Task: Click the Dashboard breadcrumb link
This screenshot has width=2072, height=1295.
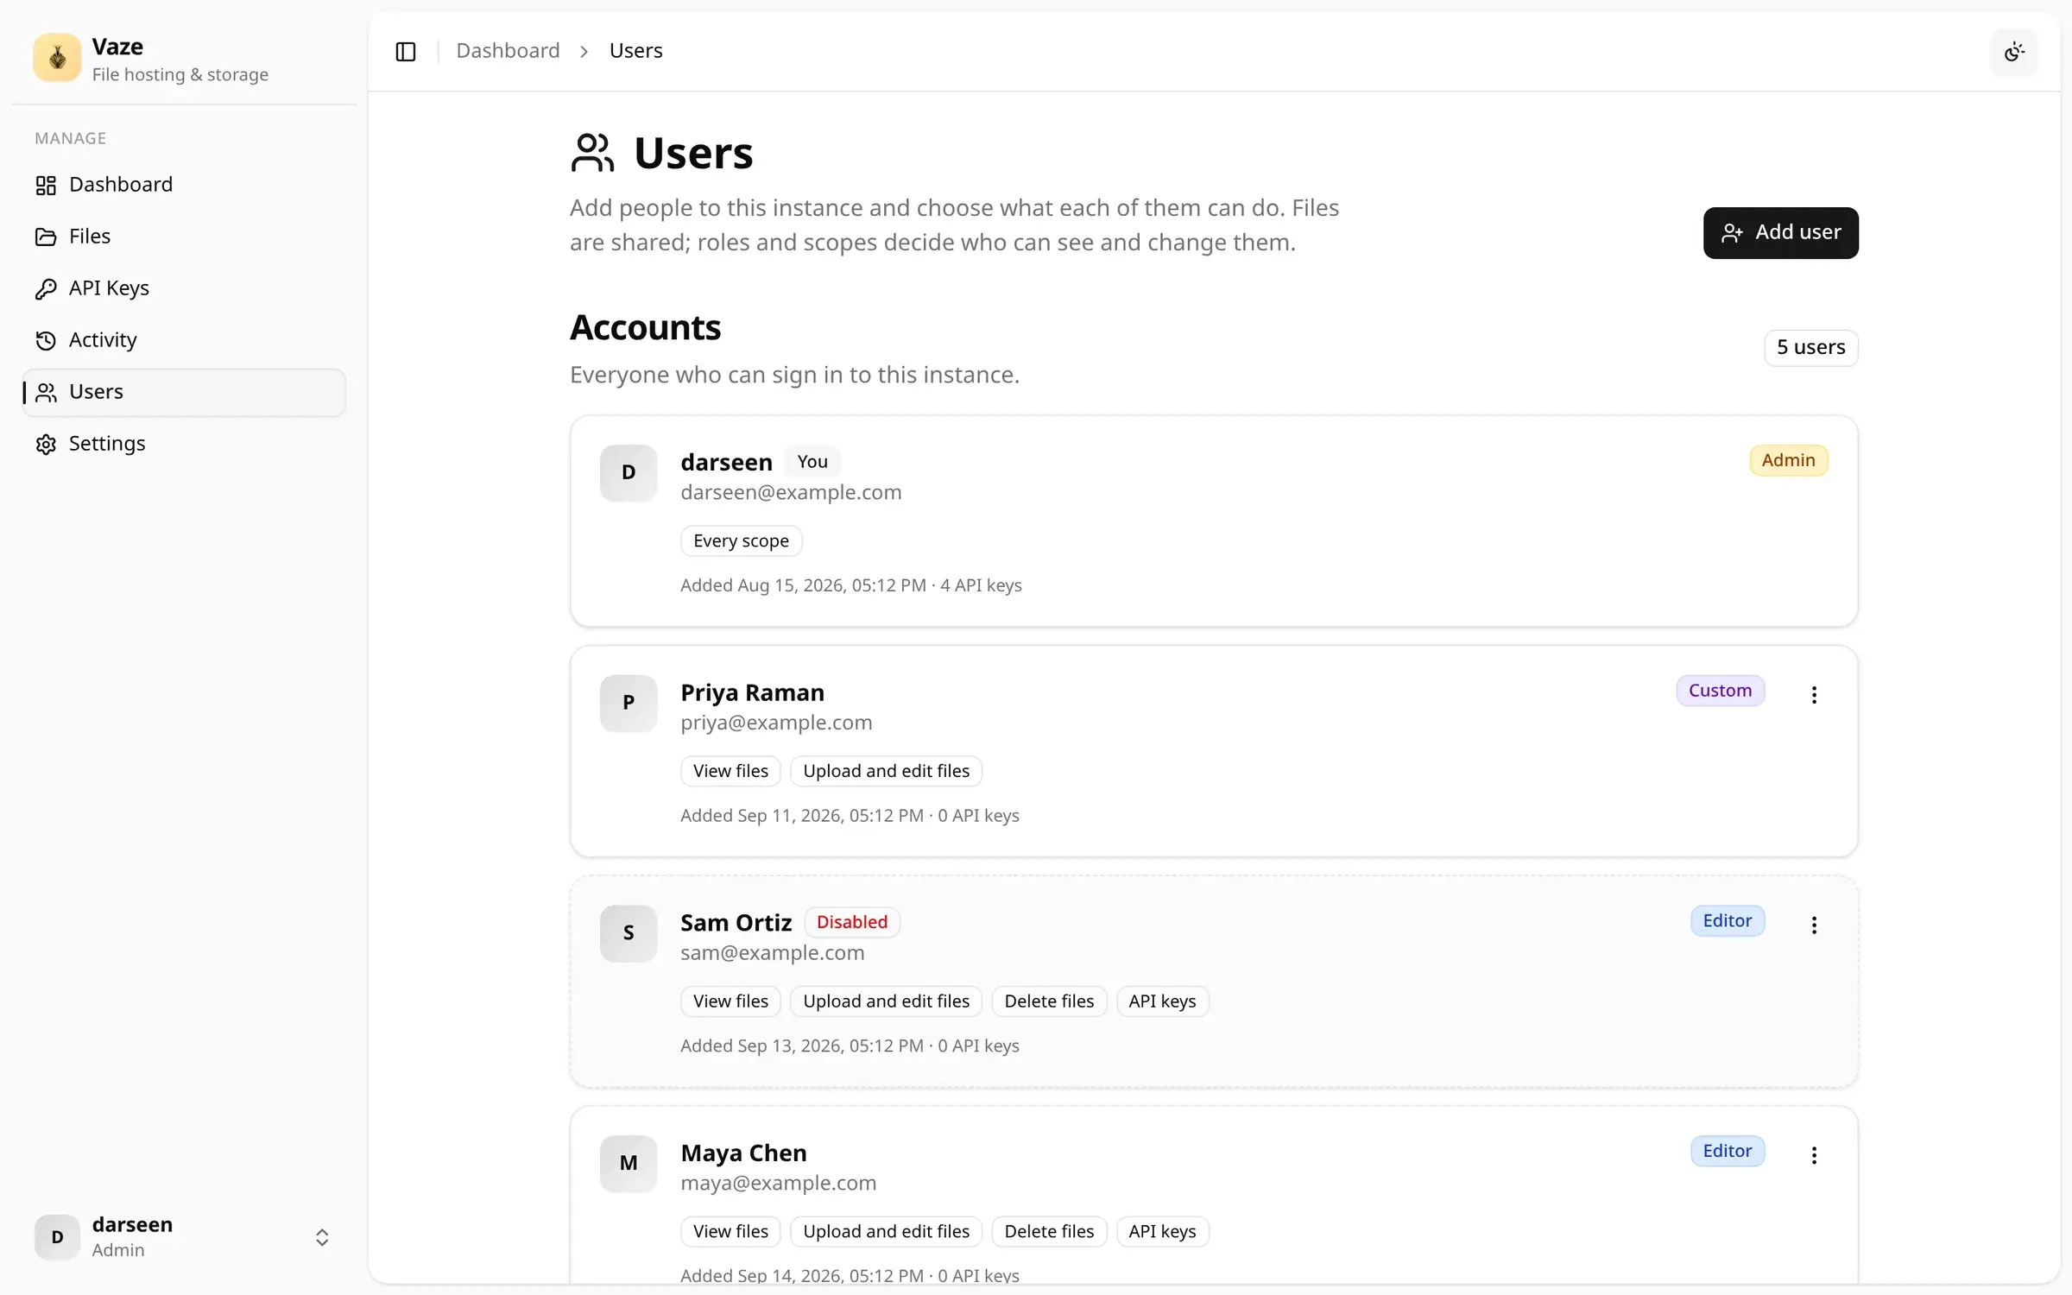Action: tap(508, 51)
